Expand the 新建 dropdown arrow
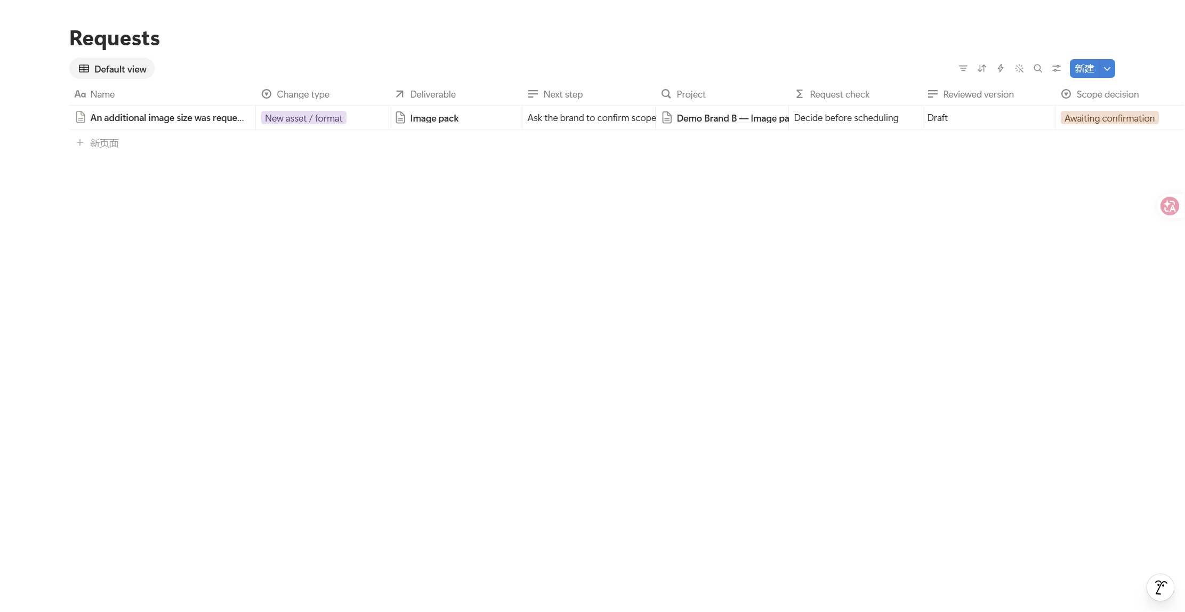1185x612 pixels. (1107, 68)
